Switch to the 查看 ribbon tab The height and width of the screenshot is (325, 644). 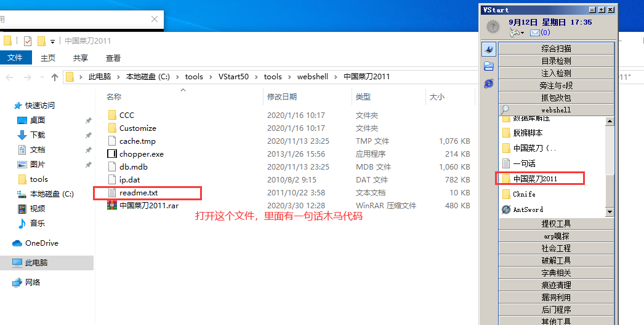(x=113, y=58)
